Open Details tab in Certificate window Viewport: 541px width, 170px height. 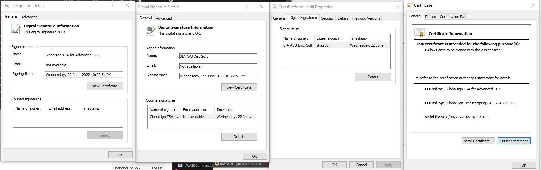coord(430,16)
